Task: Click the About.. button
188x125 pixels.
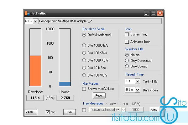Action: [x=31, y=112]
